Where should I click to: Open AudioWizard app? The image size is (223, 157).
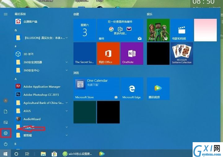tap(41, 119)
